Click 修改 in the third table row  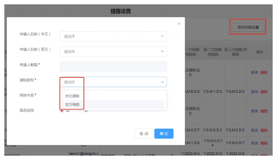click(255, 111)
